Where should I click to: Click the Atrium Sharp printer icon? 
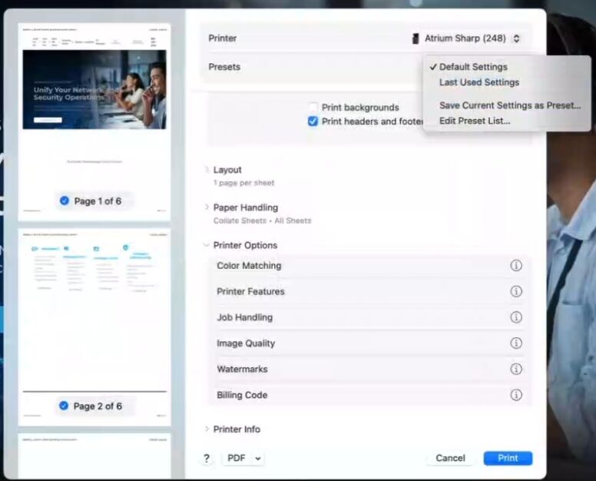point(416,38)
